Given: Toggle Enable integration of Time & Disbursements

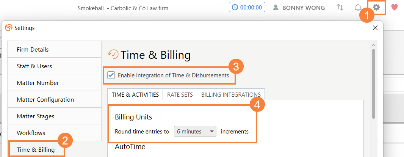Looking at the screenshot, I should click(x=111, y=75).
